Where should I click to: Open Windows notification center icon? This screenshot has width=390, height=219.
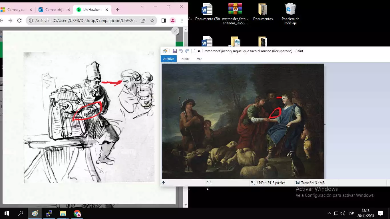(x=380, y=213)
